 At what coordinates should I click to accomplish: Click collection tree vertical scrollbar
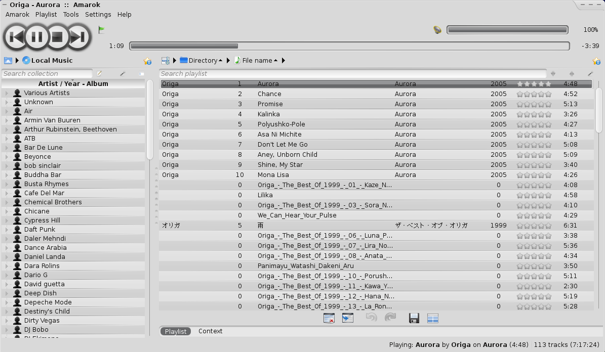tap(150, 119)
